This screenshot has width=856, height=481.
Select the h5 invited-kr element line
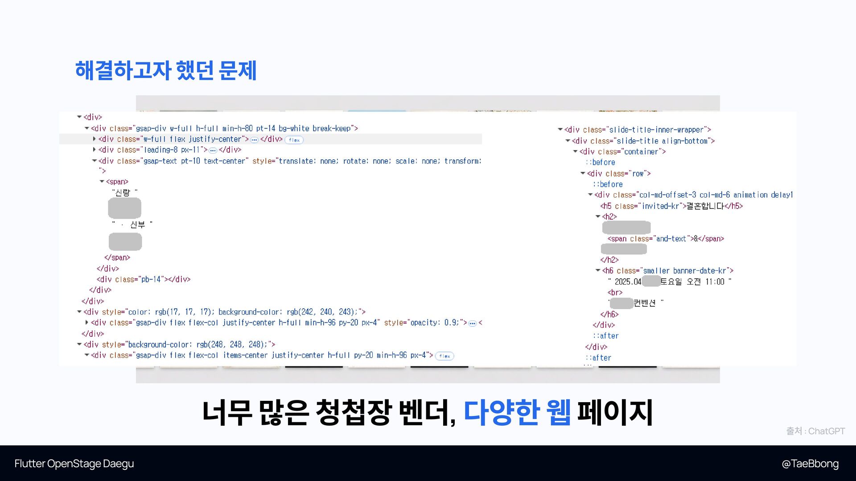[x=671, y=206]
